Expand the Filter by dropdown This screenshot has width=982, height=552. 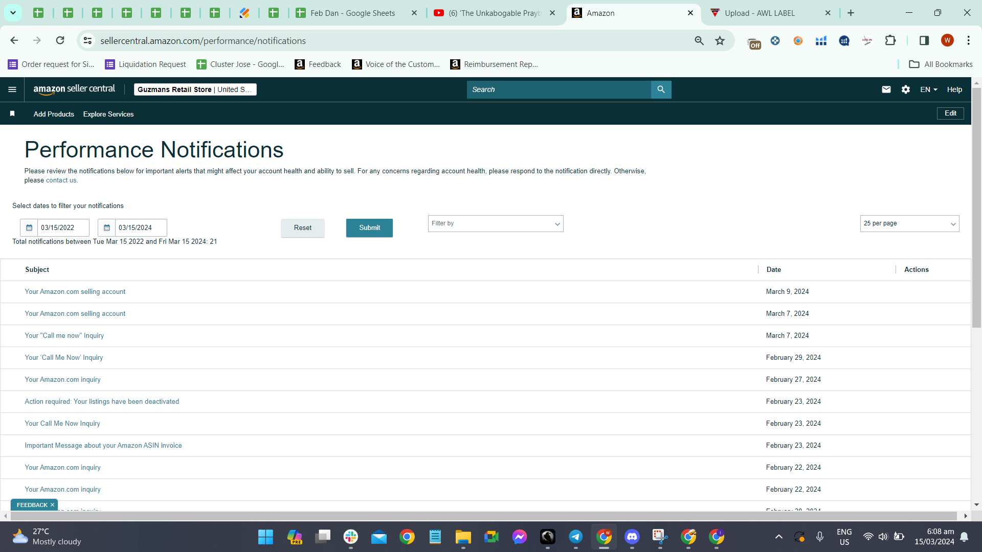click(x=496, y=223)
